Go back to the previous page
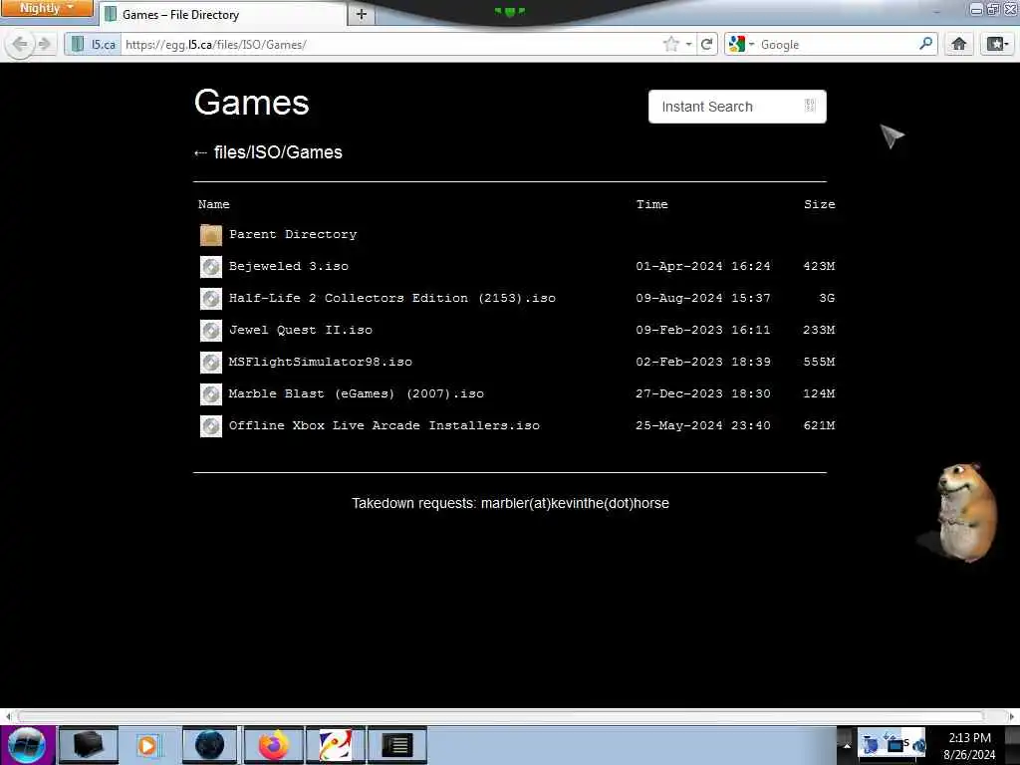The height and width of the screenshot is (765, 1020). (x=20, y=44)
